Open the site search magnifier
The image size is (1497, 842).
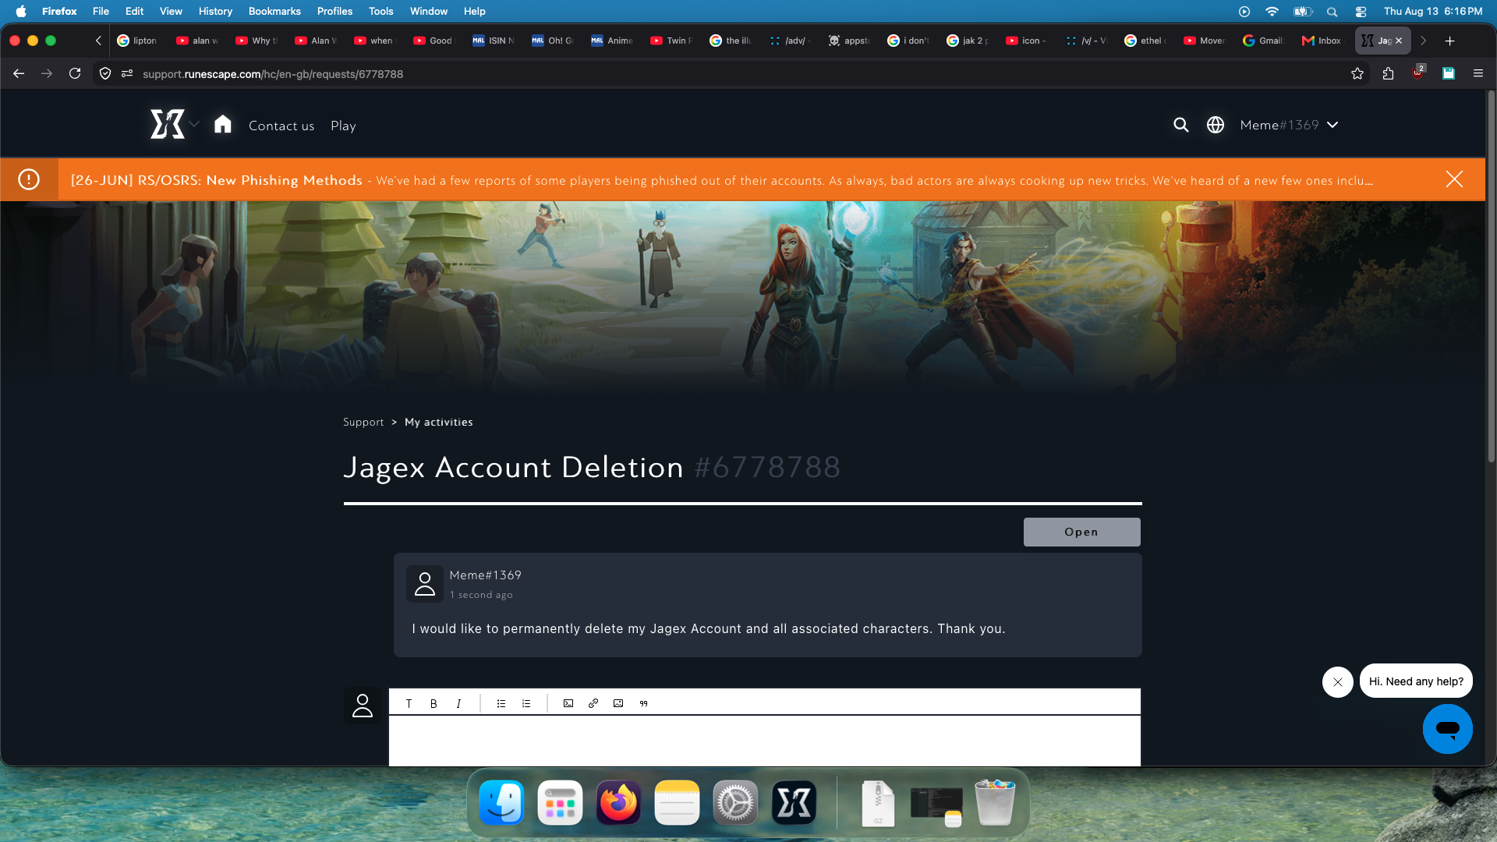[x=1181, y=125]
